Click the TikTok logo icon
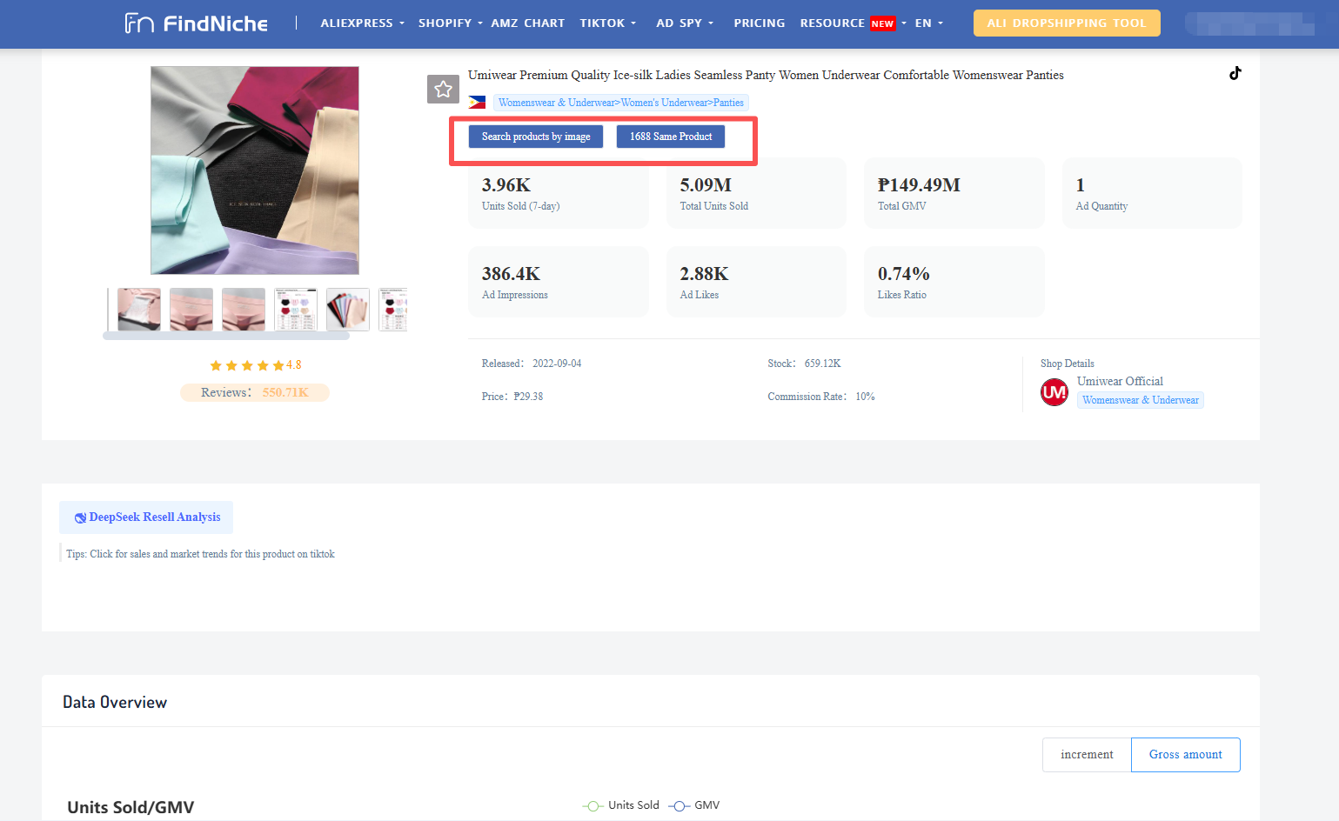Screen dimensions: 1339x821 click(1235, 74)
